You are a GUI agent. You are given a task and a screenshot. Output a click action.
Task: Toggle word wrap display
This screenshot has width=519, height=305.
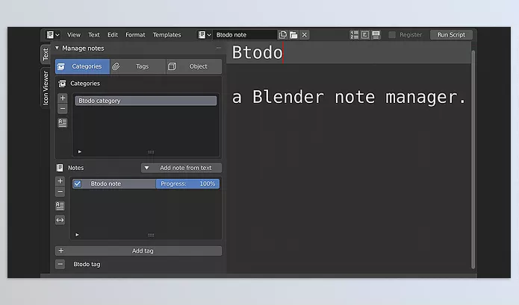pos(365,35)
